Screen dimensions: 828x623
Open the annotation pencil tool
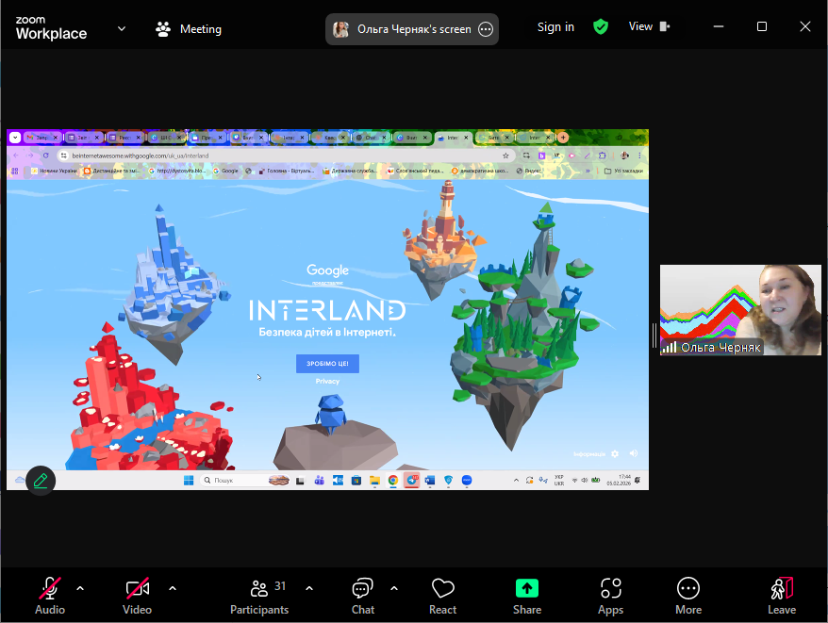tap(41, 480)
